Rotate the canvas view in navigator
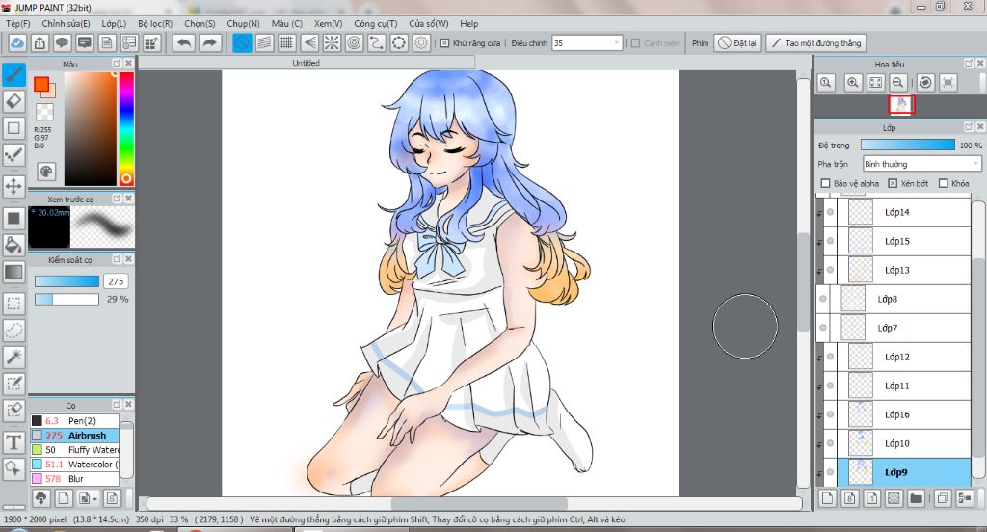 click(925, 83)
